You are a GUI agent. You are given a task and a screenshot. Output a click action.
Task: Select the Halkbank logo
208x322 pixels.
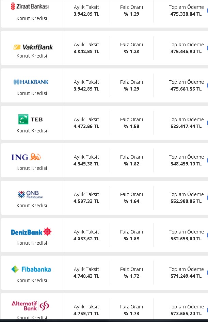(31, 82)
